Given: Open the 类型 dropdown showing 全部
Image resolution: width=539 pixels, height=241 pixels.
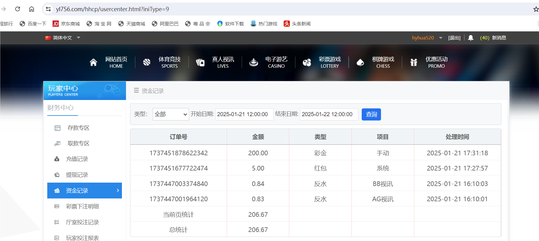Looking at the screenshot, I should point(171,114).
